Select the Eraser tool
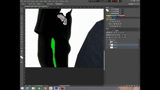The image size is (160, 90). tap(22, 32)
